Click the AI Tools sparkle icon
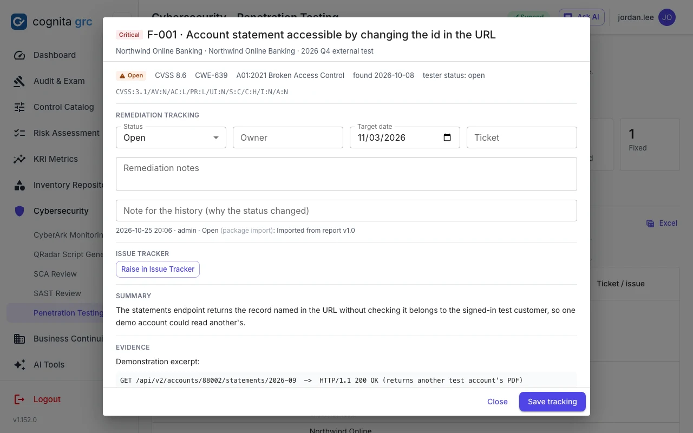The image size is (693, 433). (19, 365)
